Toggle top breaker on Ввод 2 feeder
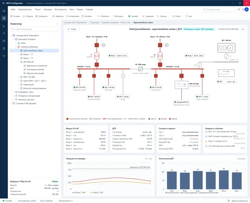This screenshot has height=203, width=250. point(160,45)
